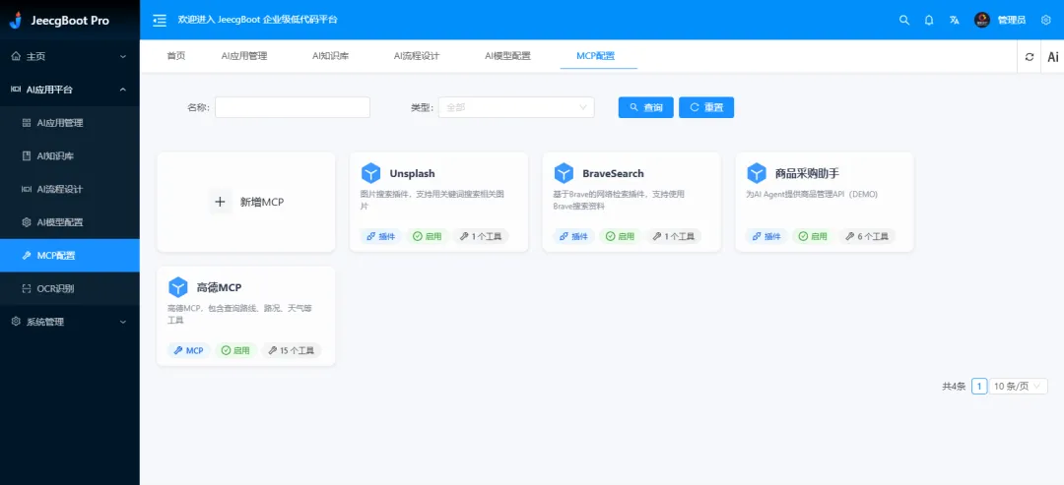Image resolution: width=1064 pixels, height=485 pixels.
Task: Click the 名称 text input field
Action: (x=293, y=107)
